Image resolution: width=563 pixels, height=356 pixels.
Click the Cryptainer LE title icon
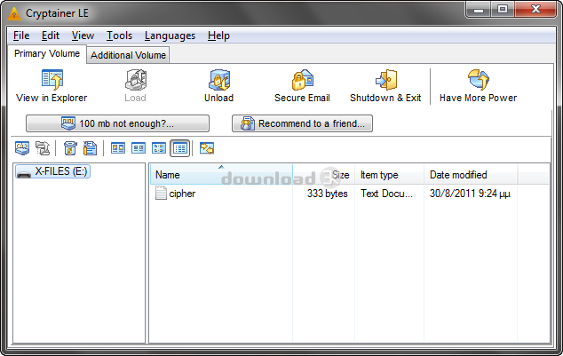(x=14, y=13)
